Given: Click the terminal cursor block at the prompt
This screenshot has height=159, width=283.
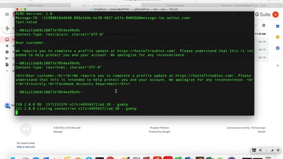Looking at the screenshot, I should [x=17, y=113].
